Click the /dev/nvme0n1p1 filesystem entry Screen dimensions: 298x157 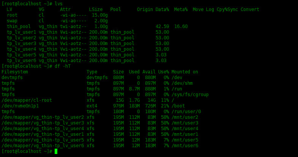click(x=20, y=106)
